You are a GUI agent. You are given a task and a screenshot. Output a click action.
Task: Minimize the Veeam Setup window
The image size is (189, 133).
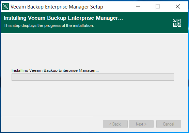pos(138,6)
